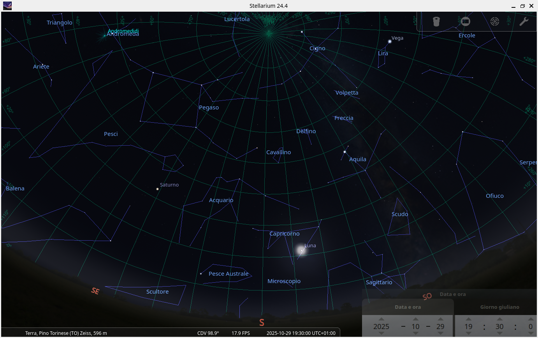Open the wrench configuration icon
The width and height of the screenshot is (538, 338).
click(524, 21)
